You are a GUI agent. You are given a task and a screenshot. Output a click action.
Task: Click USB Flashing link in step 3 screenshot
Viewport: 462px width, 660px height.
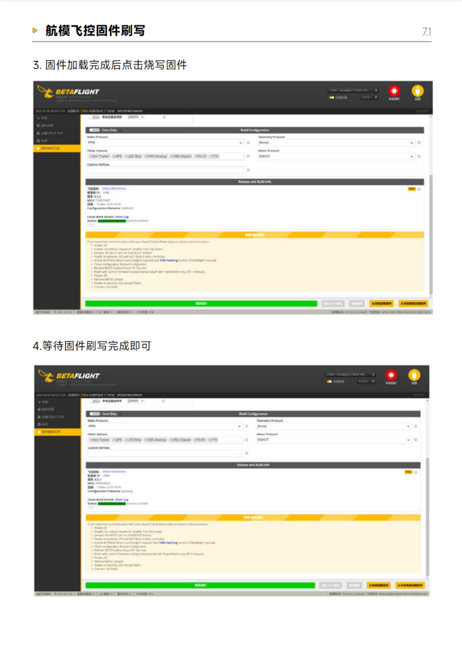click(169, 260)
